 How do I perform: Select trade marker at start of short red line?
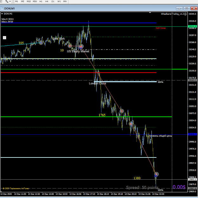[x=70, y=46]
